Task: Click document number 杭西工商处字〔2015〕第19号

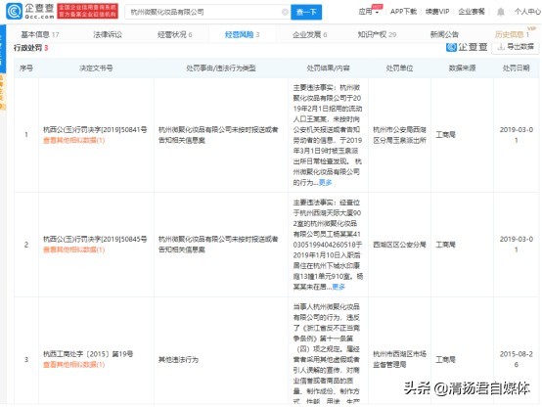Action: coord(88,354)
